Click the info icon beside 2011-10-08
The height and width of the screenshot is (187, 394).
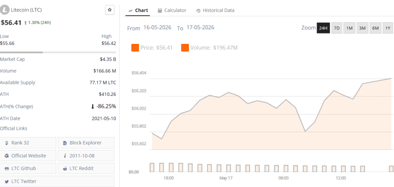click(x=65, y=156)
